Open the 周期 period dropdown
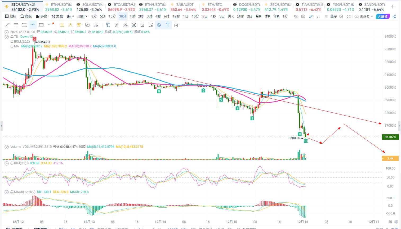Screen dimensions: 401x229 pyautogui.click(x=82, y=16)
